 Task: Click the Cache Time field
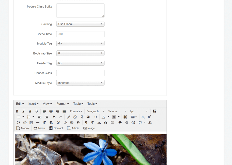click(x=80, y=34)
